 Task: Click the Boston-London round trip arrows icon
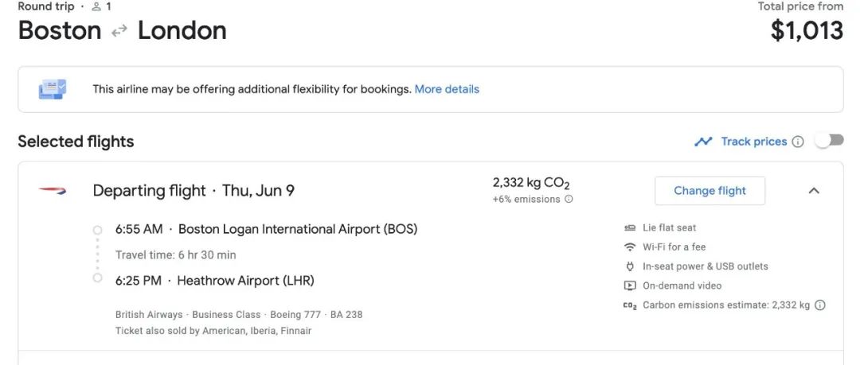click(119, 31)
